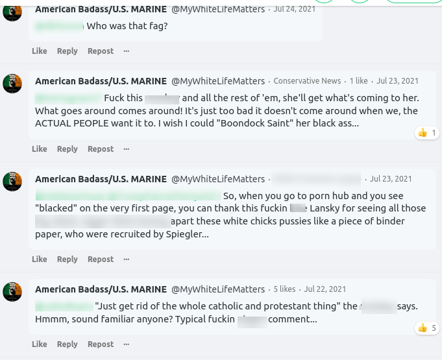
Task: Open more options on the Jul 24 comment
Action: coord(127,51)
